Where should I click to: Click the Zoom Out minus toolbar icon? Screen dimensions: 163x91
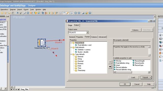click(x=79, y=13)
